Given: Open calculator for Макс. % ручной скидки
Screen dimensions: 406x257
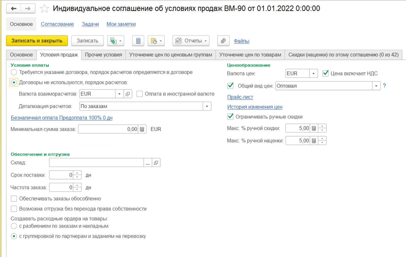Looking at the screenshot, I should (314, 128).
